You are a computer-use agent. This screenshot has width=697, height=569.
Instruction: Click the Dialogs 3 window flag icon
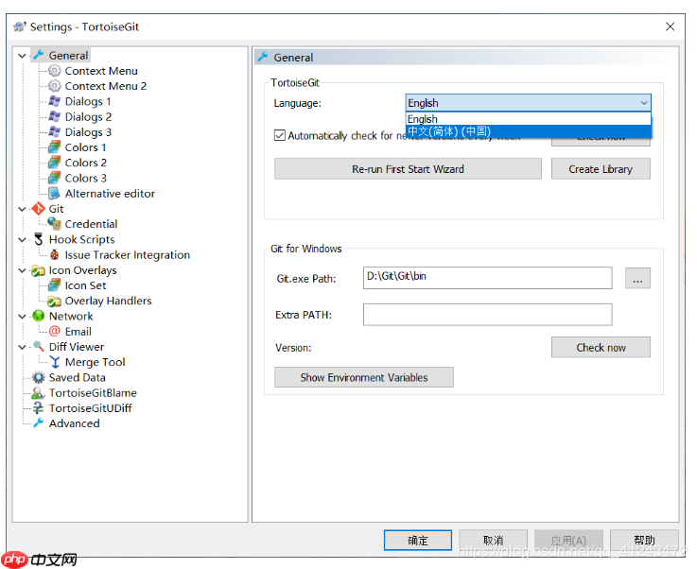click(54, 132)
